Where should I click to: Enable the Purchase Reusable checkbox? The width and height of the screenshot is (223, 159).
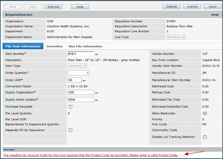tap(71, 107)
